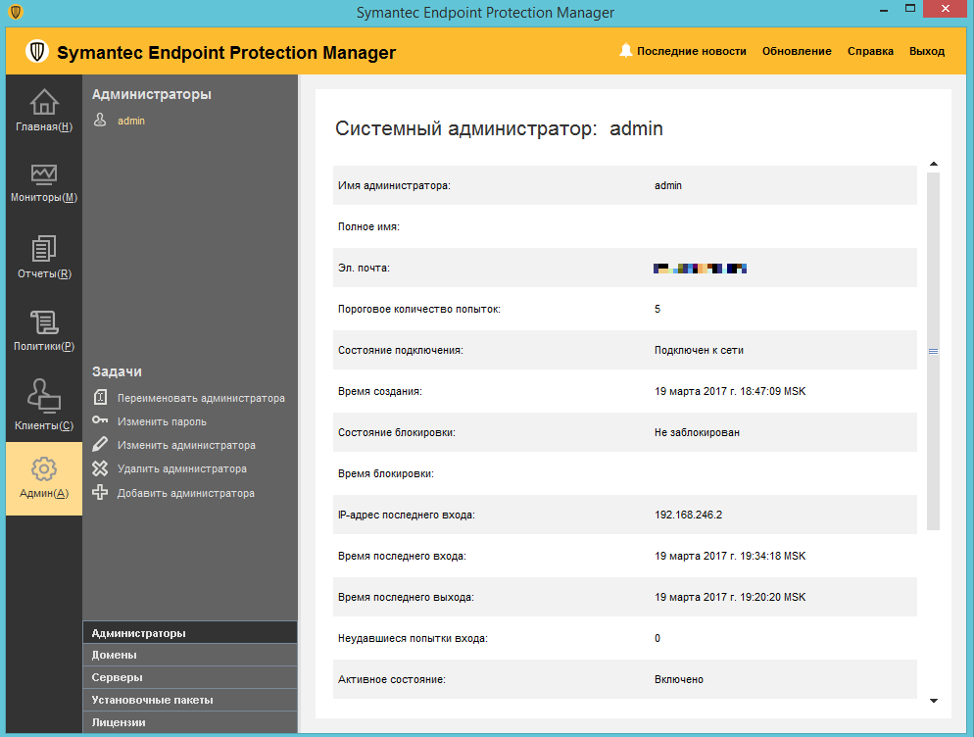Open the Reports (Отчеты) section icon

[x=44, y=249]
